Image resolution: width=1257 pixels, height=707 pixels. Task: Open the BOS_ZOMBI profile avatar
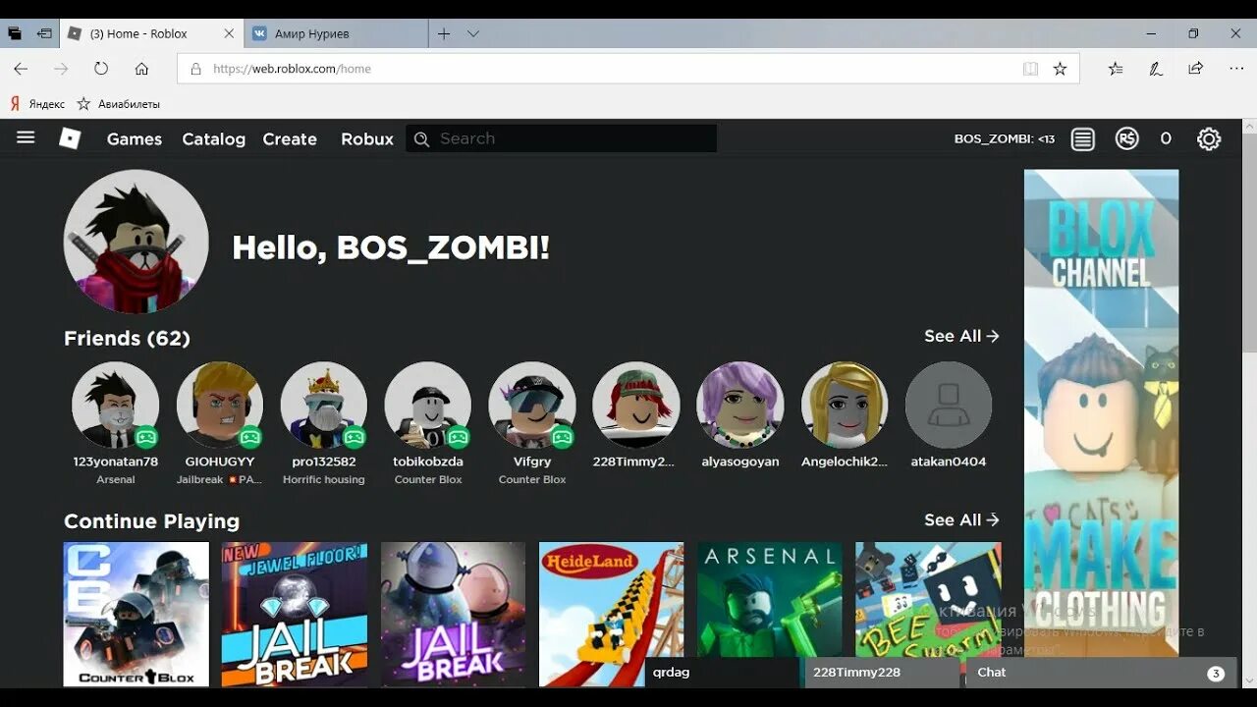(137, 242)
